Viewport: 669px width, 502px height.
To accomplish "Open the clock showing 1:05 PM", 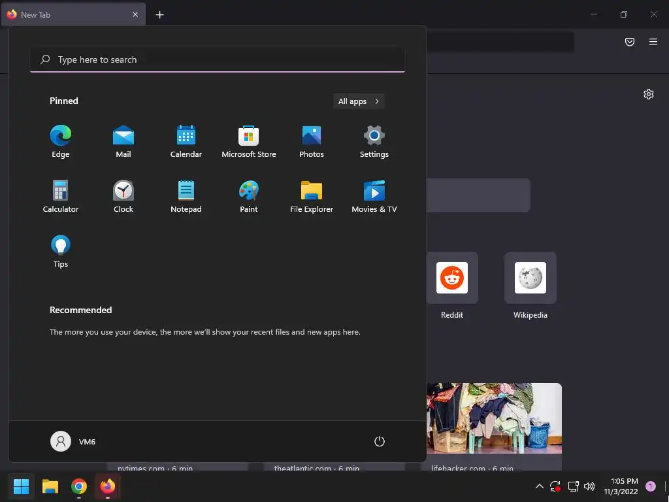I will [x=621, y=486].
